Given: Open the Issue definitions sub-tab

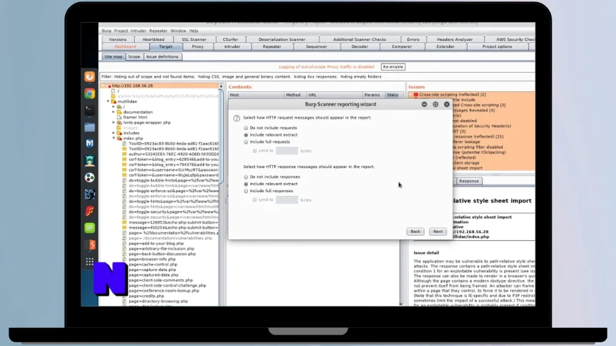Looking at the screenshot, I should (162, 57).
